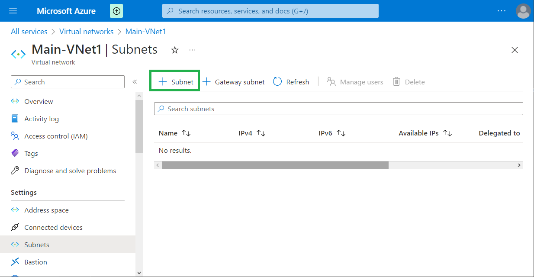Go to All services breadcrumb
The width and height of the screenshot is (534, 277).
(29, 32)
